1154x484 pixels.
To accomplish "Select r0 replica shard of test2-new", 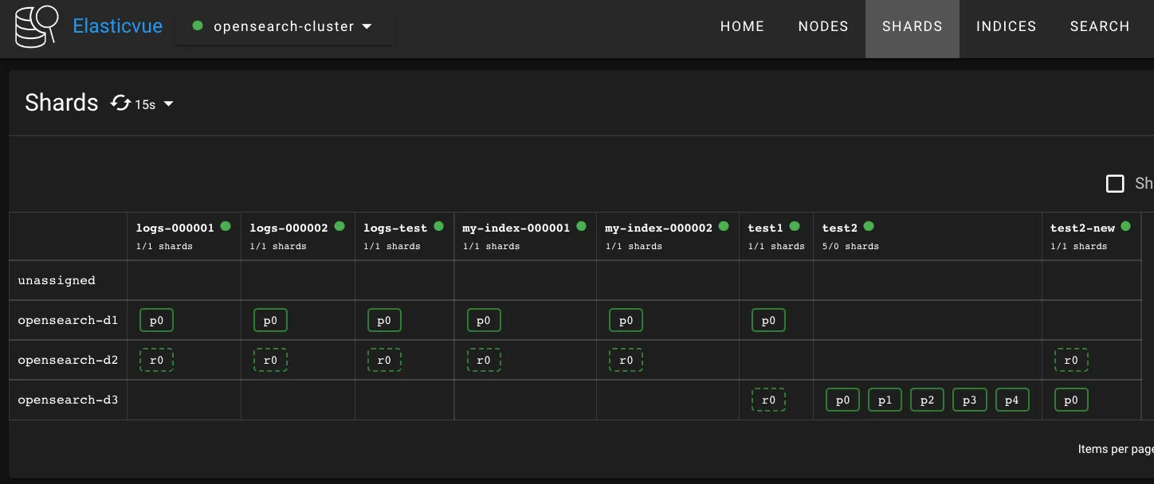I will 1071,361.
